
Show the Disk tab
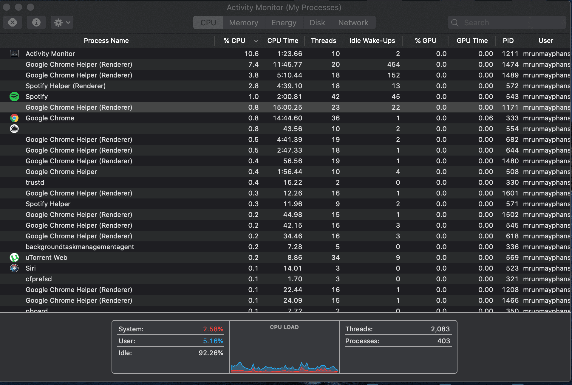pos(317,23)
